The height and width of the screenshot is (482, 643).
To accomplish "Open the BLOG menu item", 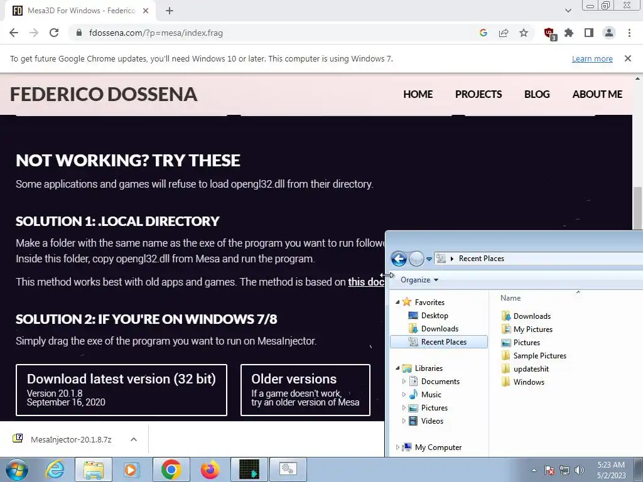I will pos(537,94).
